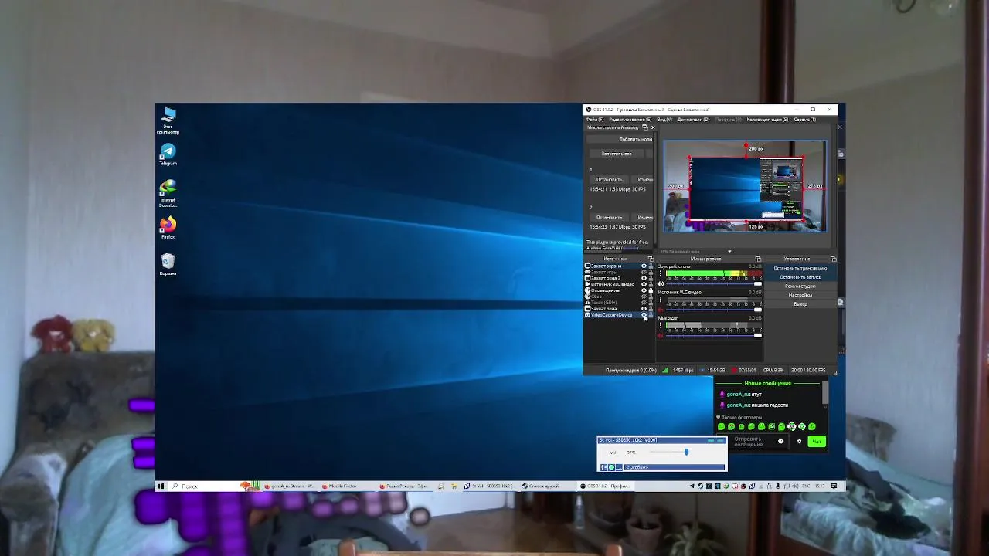Stop output 1 with Остановить button
The height and width of the screenshot is (556, 989).
click(x=609, y=179)
